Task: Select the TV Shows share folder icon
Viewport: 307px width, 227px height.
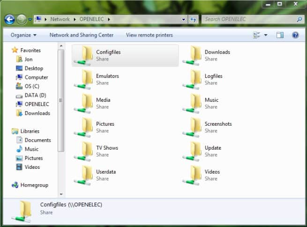Action: 83,151
